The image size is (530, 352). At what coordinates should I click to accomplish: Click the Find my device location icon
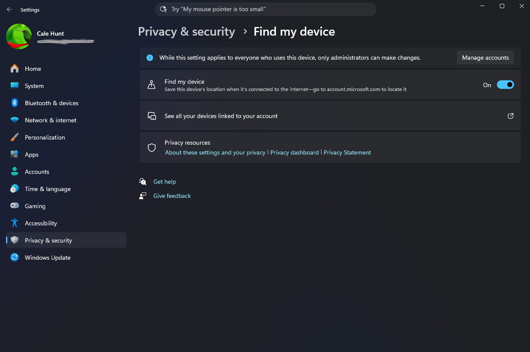coord(151,85)
